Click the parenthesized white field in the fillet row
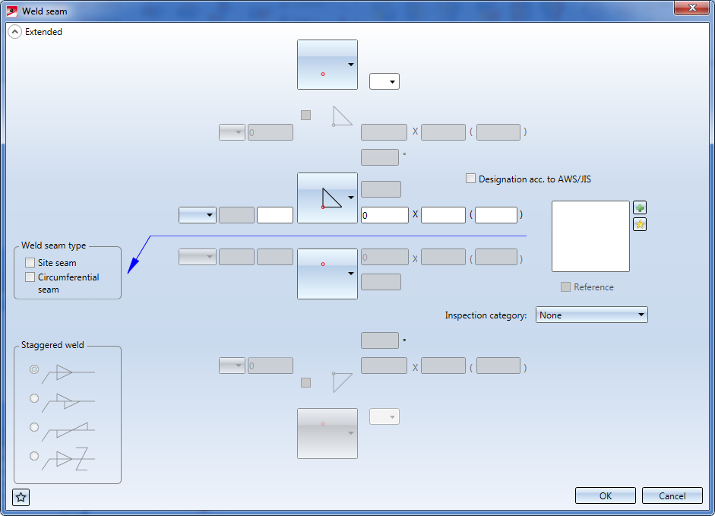Viewport: 715px width, 516px height. click(496, 215)
